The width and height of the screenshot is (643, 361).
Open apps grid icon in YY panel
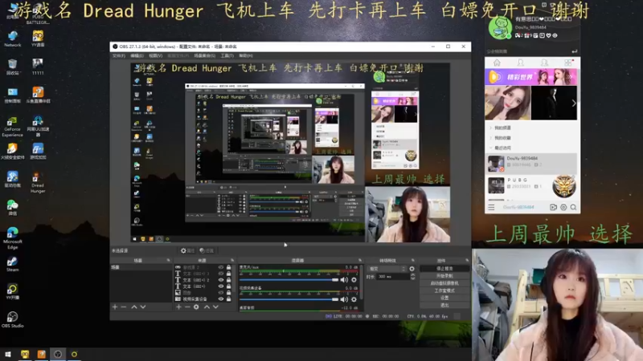click(x=568, y=63)
